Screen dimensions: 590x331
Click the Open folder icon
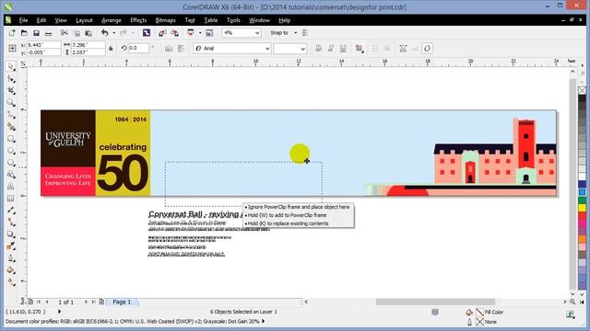click(24, 33)
